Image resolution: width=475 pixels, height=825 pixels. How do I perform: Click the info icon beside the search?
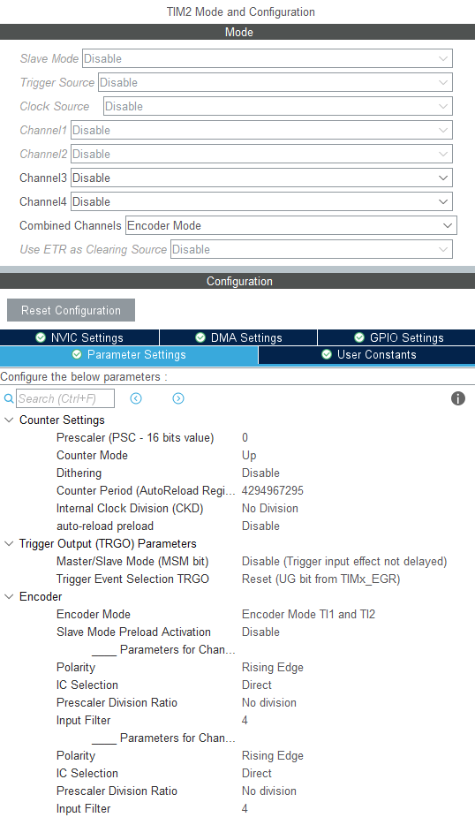coord(458,398)
